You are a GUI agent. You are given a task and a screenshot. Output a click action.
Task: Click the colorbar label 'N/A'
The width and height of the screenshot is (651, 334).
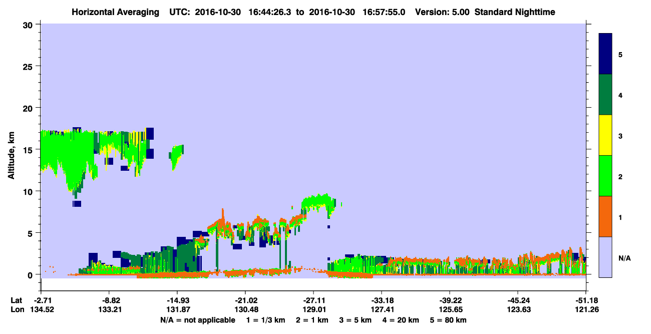[624, 258]
